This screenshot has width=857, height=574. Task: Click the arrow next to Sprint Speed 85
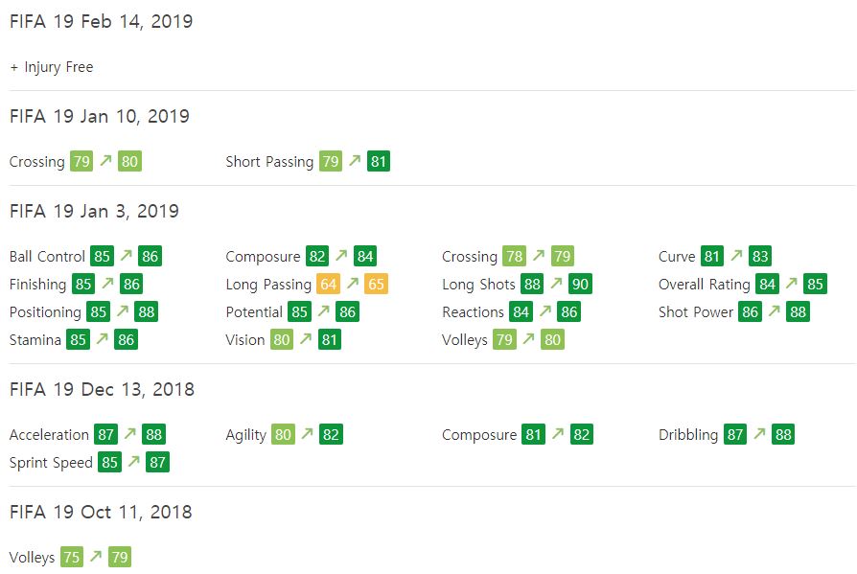[x=134, y=462]
